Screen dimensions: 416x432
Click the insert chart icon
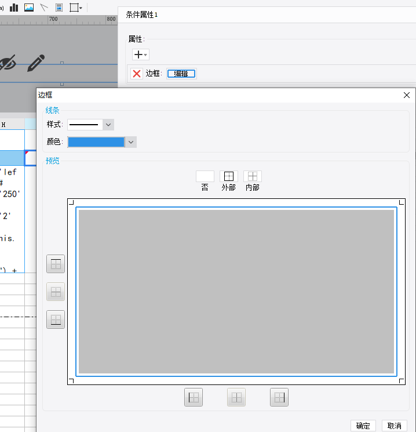(x=14, y=8)
